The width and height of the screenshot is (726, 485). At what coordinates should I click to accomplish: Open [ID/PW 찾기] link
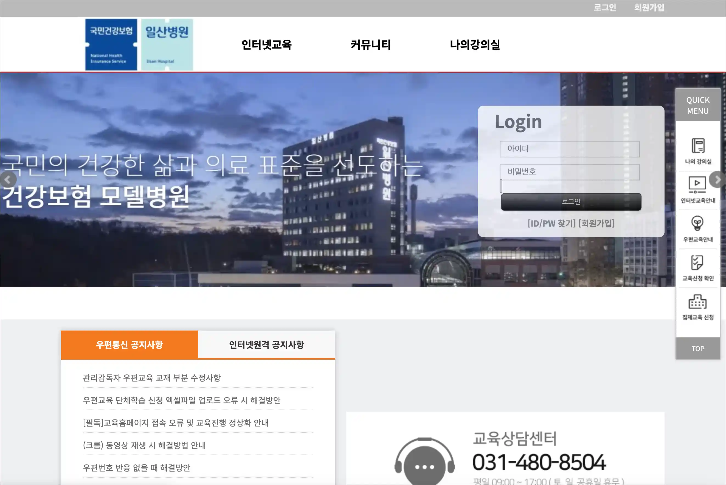tap(551, 223)
